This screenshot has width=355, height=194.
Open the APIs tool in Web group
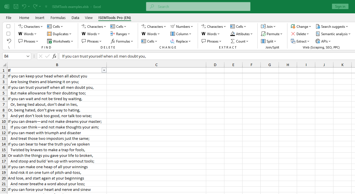[x=323, y=41]
